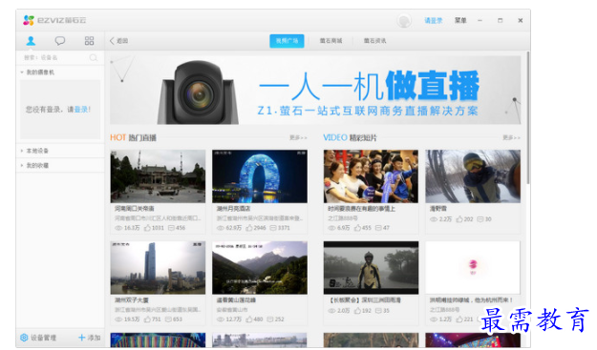Switch to the 萤石商城 tab
The image size is (597, 350).
point(330,41)
